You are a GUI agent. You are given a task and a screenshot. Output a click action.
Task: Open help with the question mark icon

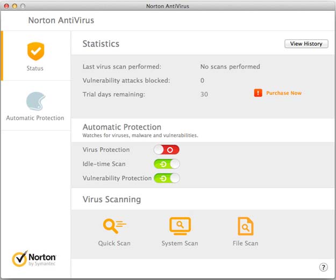pyautogui.click(x=323, y=267)
